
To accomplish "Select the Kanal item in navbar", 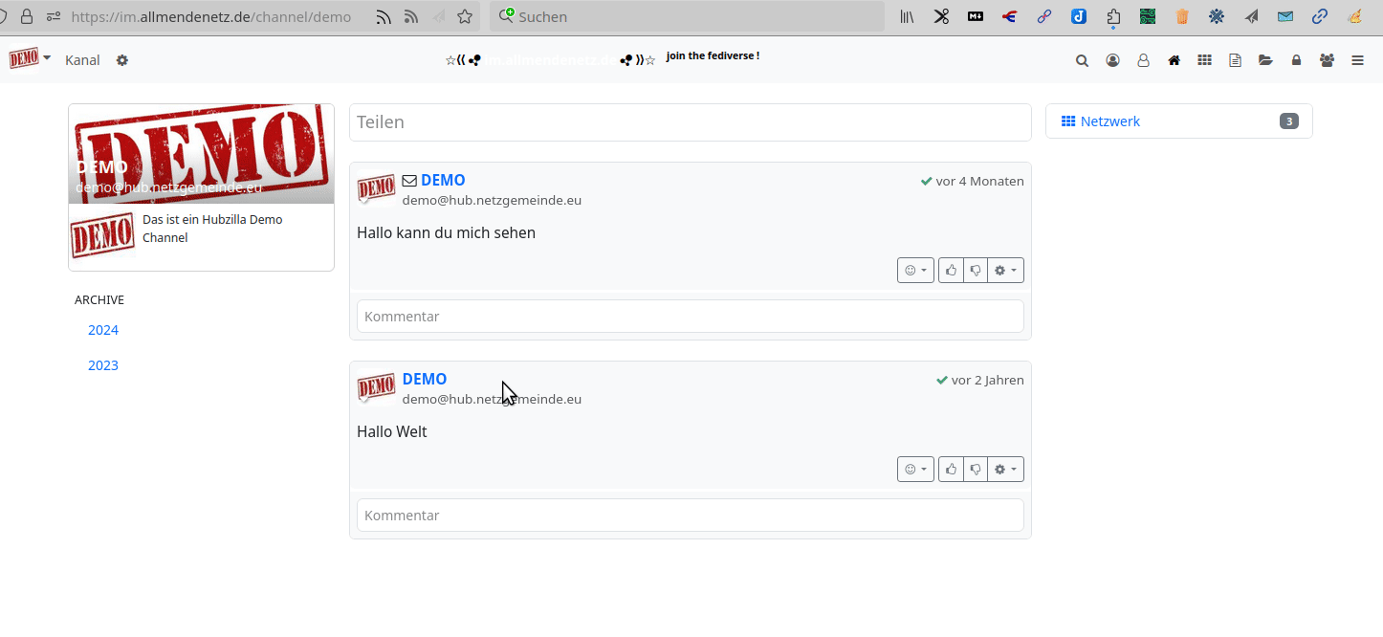I will pyautogui.click(x=82, y=60).
